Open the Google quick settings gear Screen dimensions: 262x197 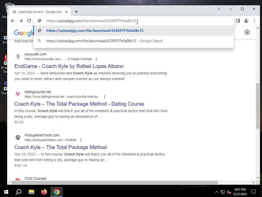[x=247, y=32]
